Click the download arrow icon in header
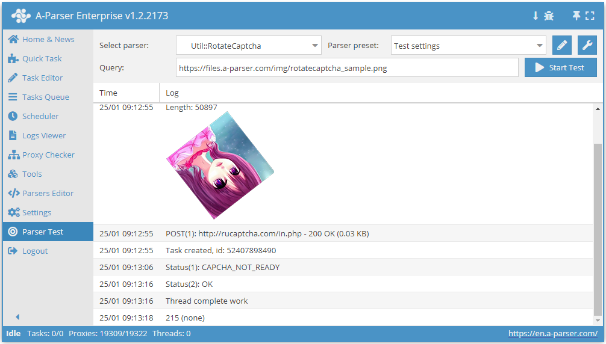The height and width of the screenshot is (344, 606). coord(535,16)
